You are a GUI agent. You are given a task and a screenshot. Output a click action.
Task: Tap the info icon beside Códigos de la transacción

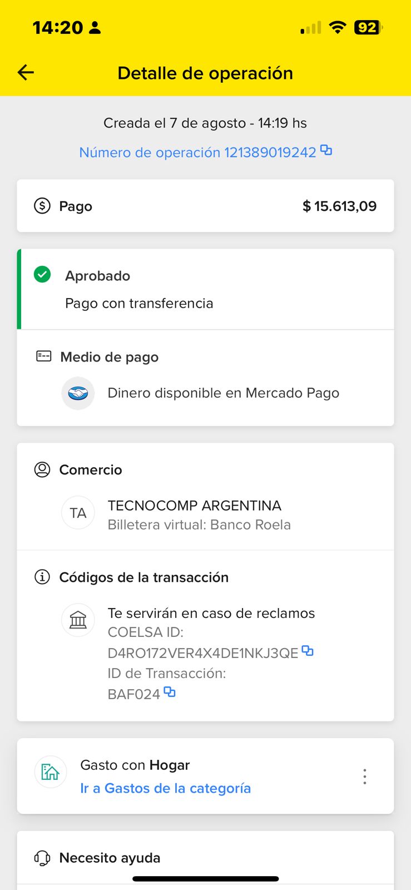point(42,577)
